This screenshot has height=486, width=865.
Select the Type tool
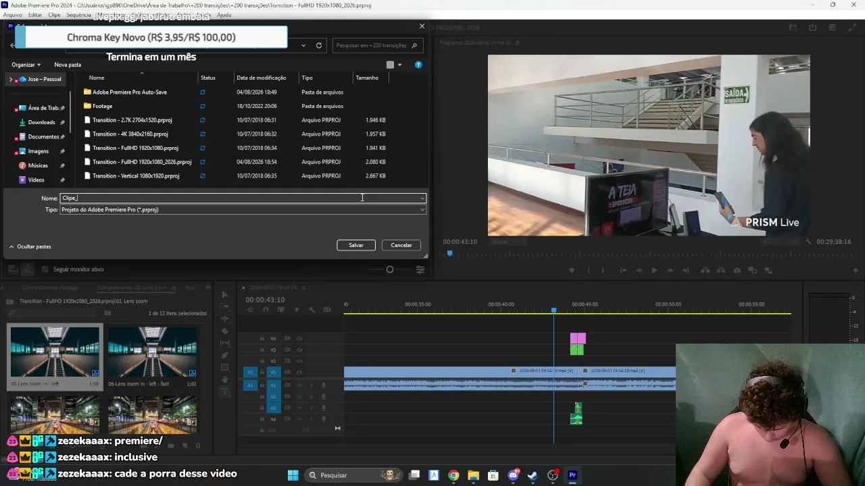pyautogui.click(x=225, y=392)
